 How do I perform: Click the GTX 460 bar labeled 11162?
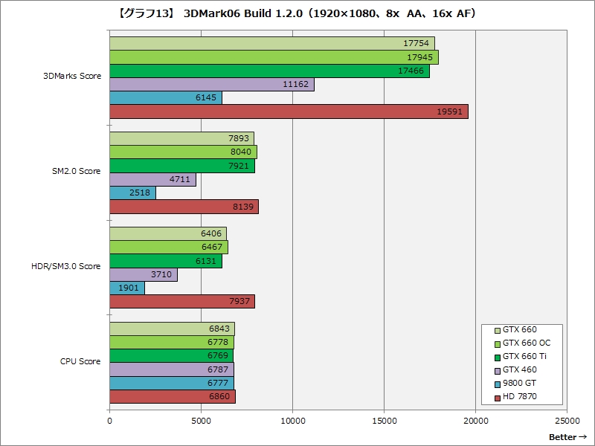point(211,85)
